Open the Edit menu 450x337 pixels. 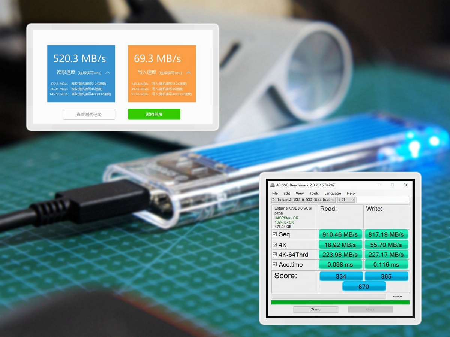(287, 193)
